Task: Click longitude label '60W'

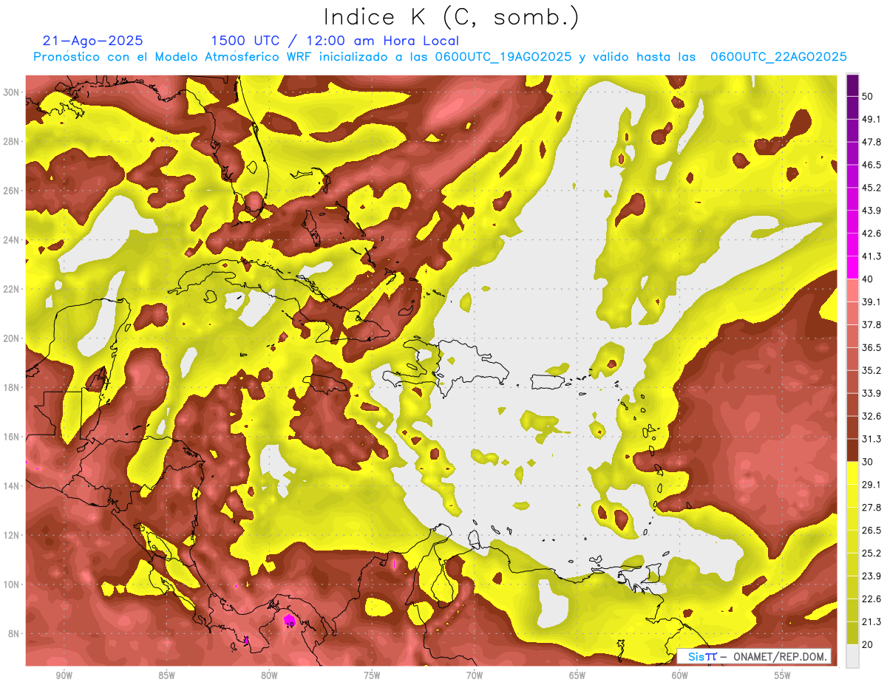Action: tap(680, 675)
